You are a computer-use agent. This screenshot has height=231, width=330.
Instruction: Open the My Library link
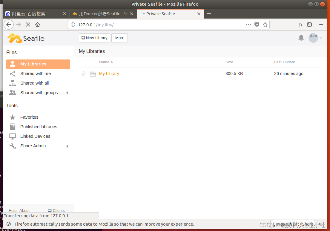point(109,74)
